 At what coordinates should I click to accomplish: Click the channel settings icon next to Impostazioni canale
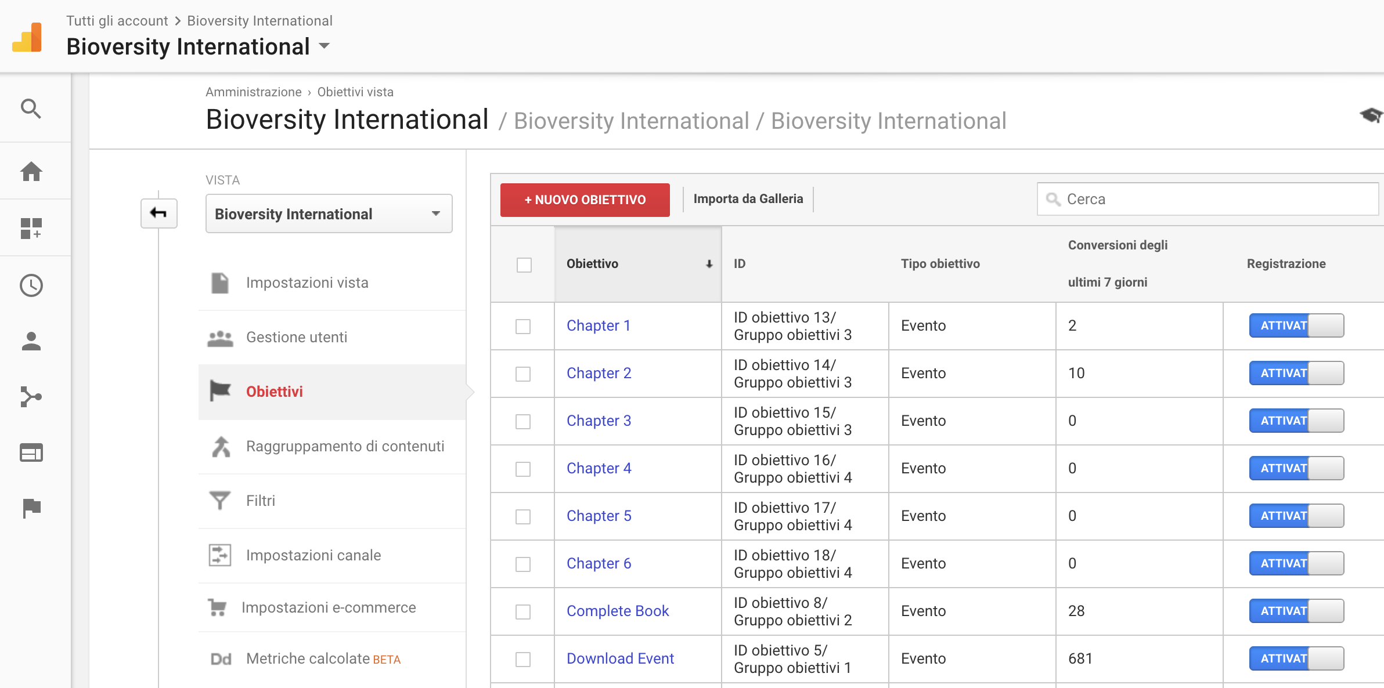tap(220, 555)
